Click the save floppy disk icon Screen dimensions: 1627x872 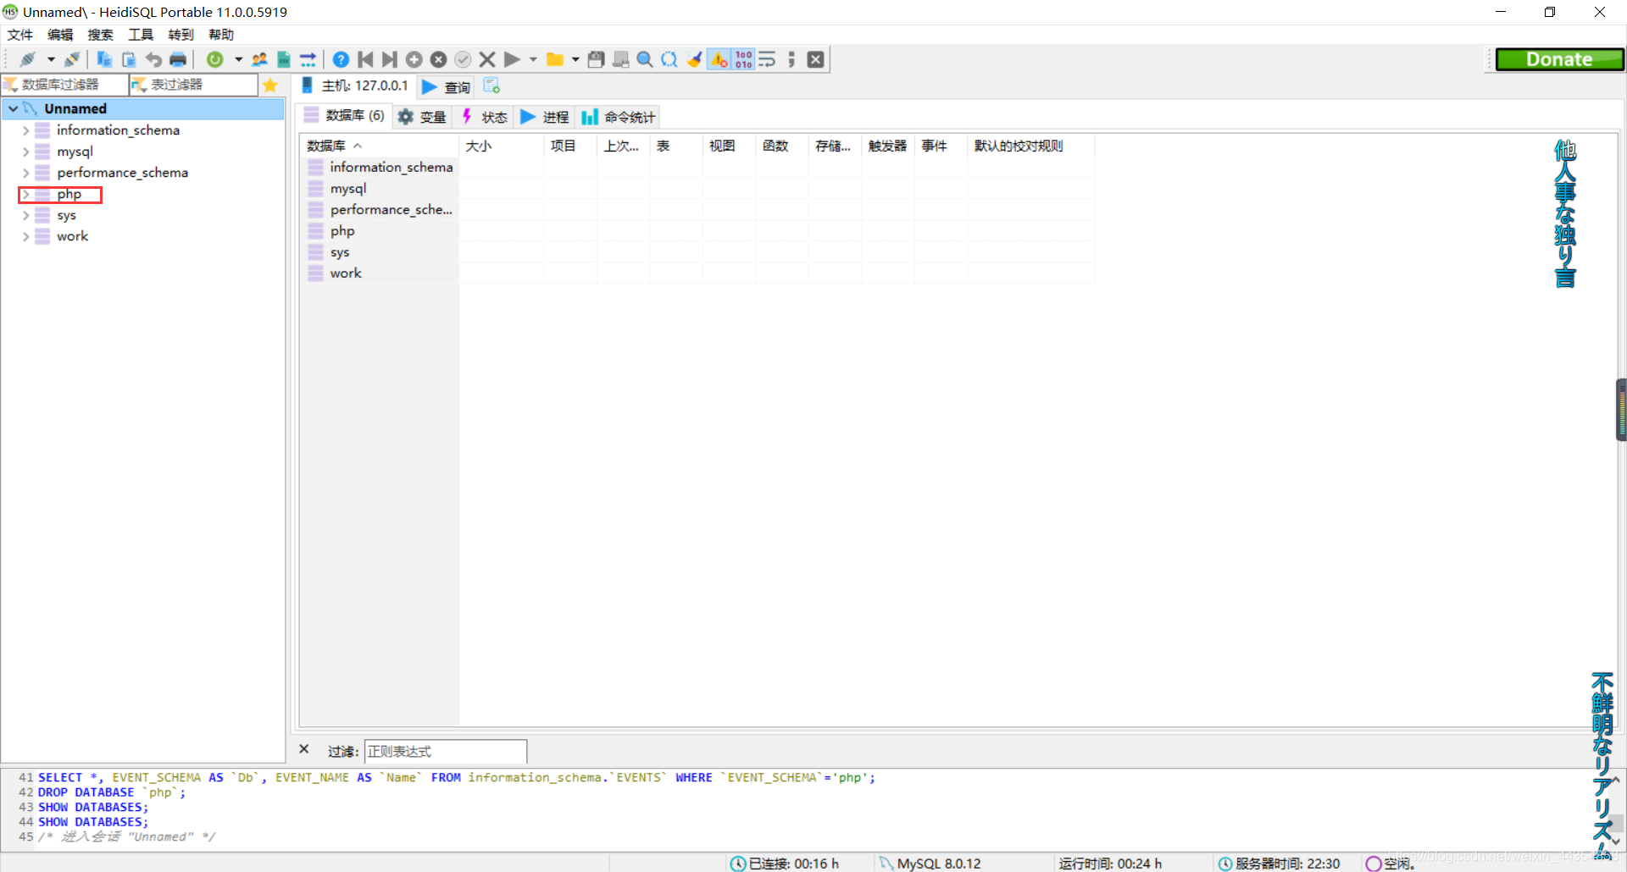(x=597, y=59)
